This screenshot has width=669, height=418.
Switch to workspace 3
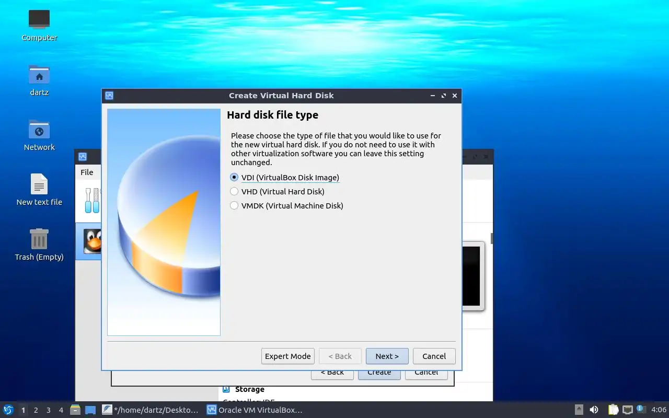48,410
